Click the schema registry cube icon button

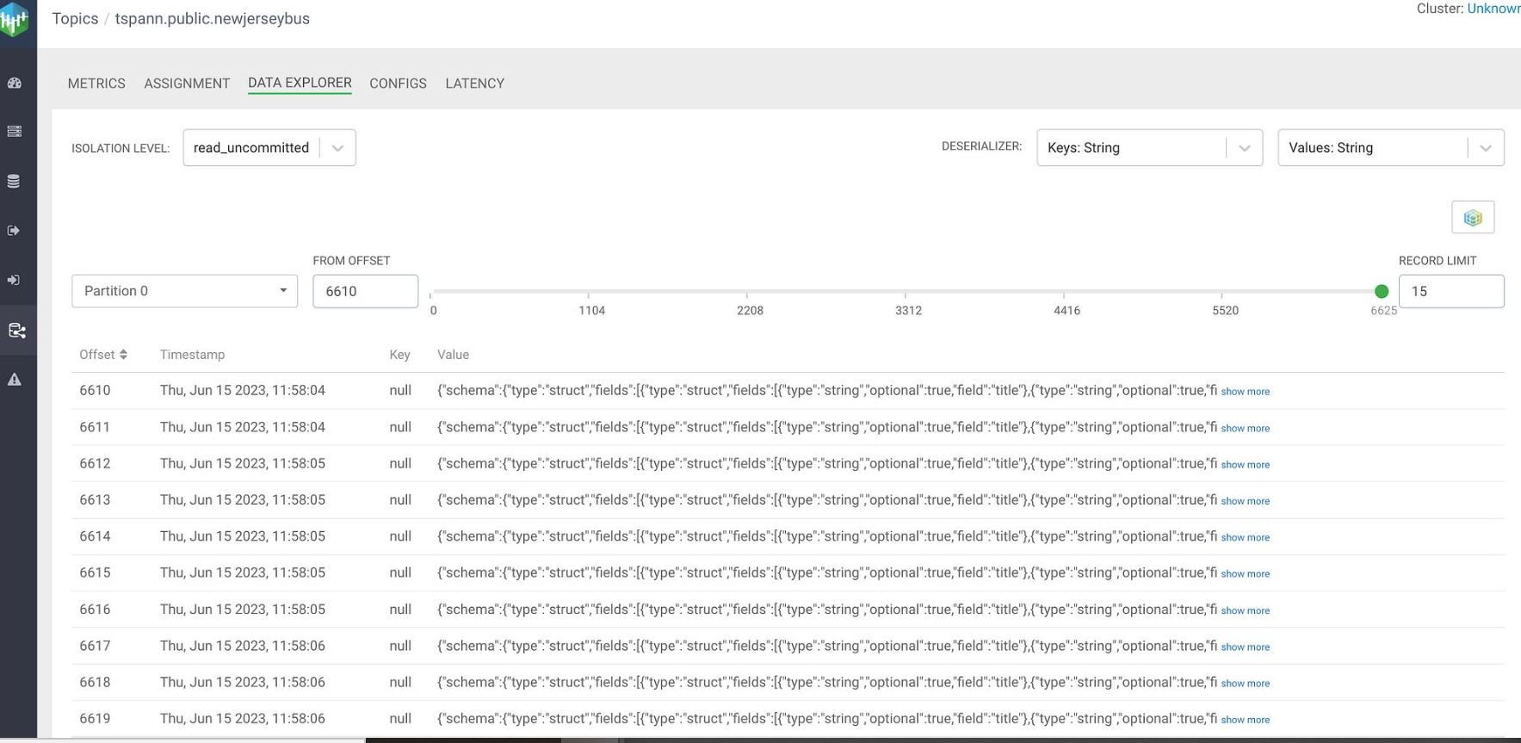(x=1473, y=217)
